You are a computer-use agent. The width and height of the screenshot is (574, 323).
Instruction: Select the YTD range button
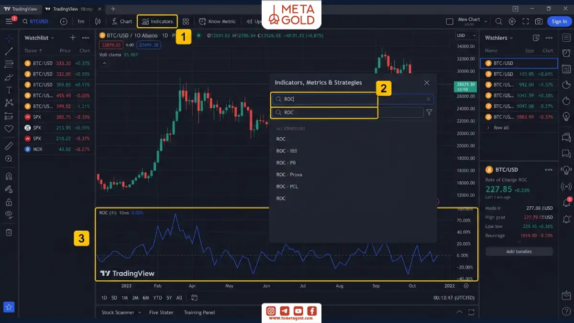[157, 298]
